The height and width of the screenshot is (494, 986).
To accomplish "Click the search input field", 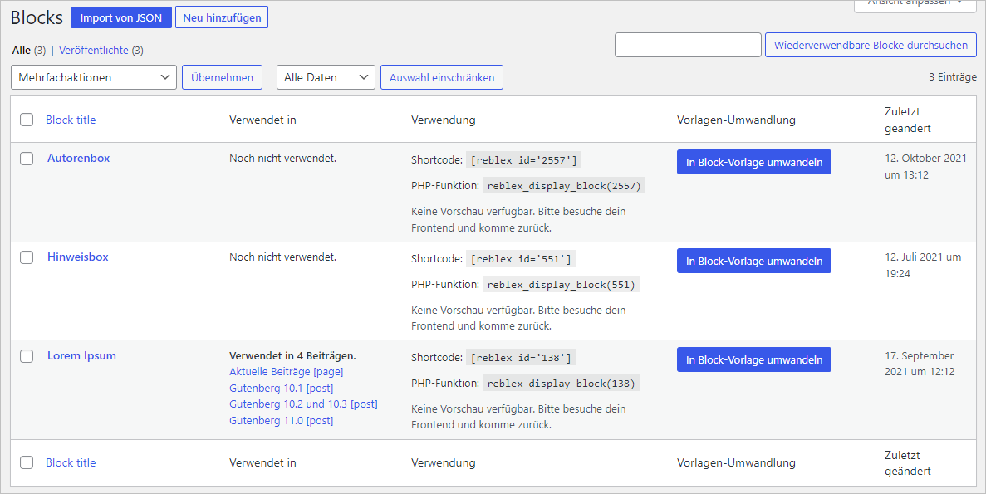I will (x=688, y=45).
